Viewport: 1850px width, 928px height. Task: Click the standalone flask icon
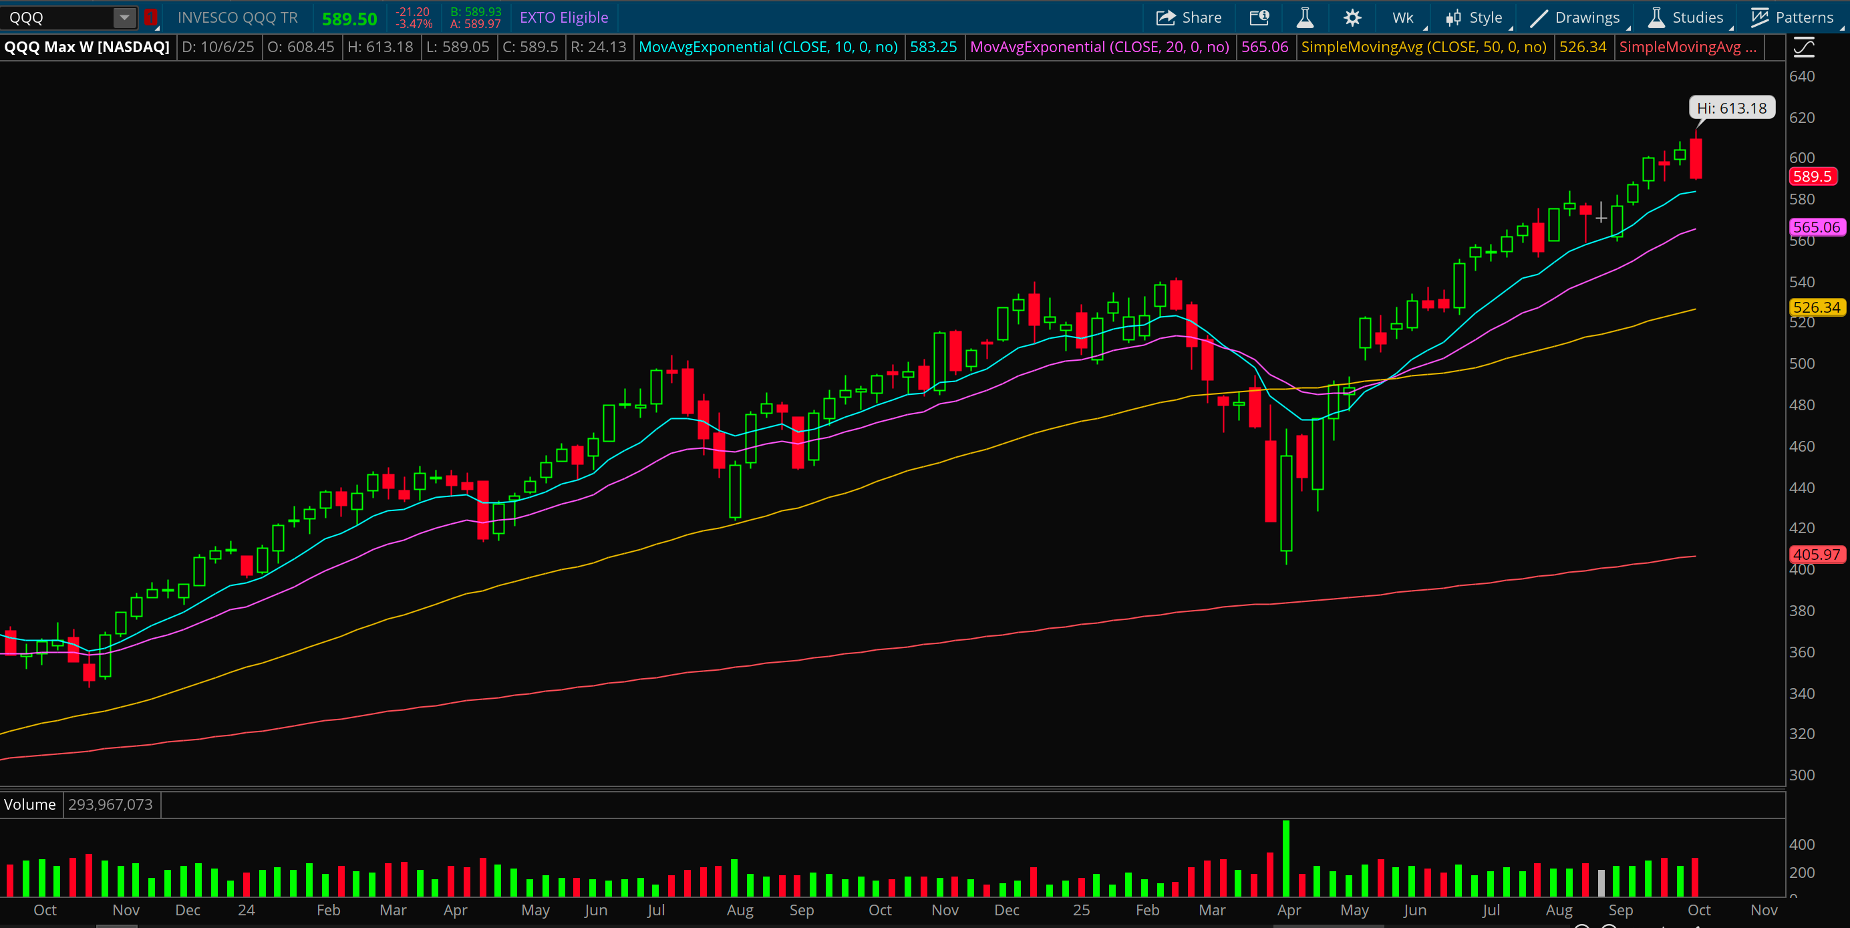tap(1305, 17)
